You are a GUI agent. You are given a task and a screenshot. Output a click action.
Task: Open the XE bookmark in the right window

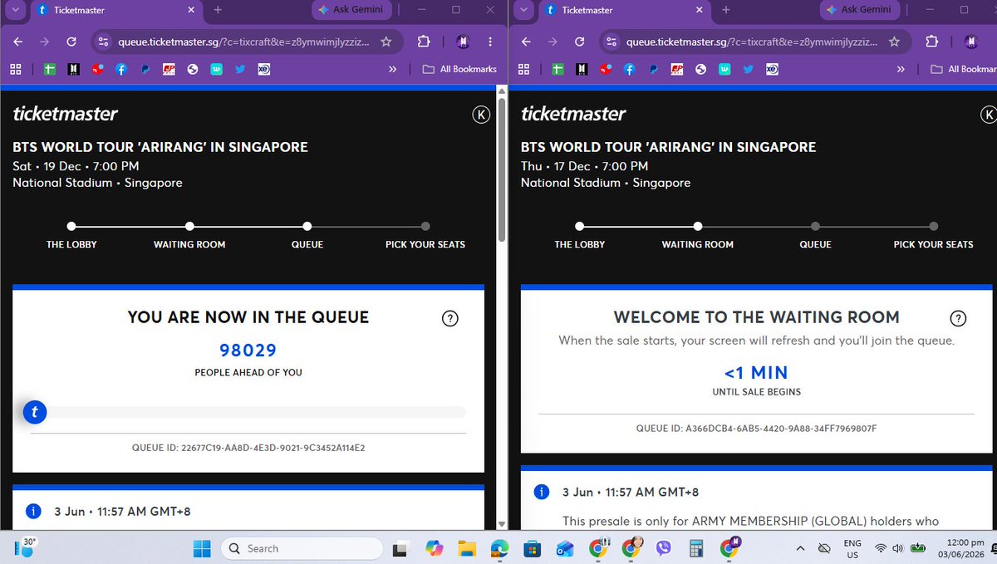(773, 70)
